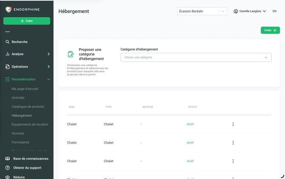Click the green Créer button in sidebar
Viewport: 285px width, 179px height.
27,21
